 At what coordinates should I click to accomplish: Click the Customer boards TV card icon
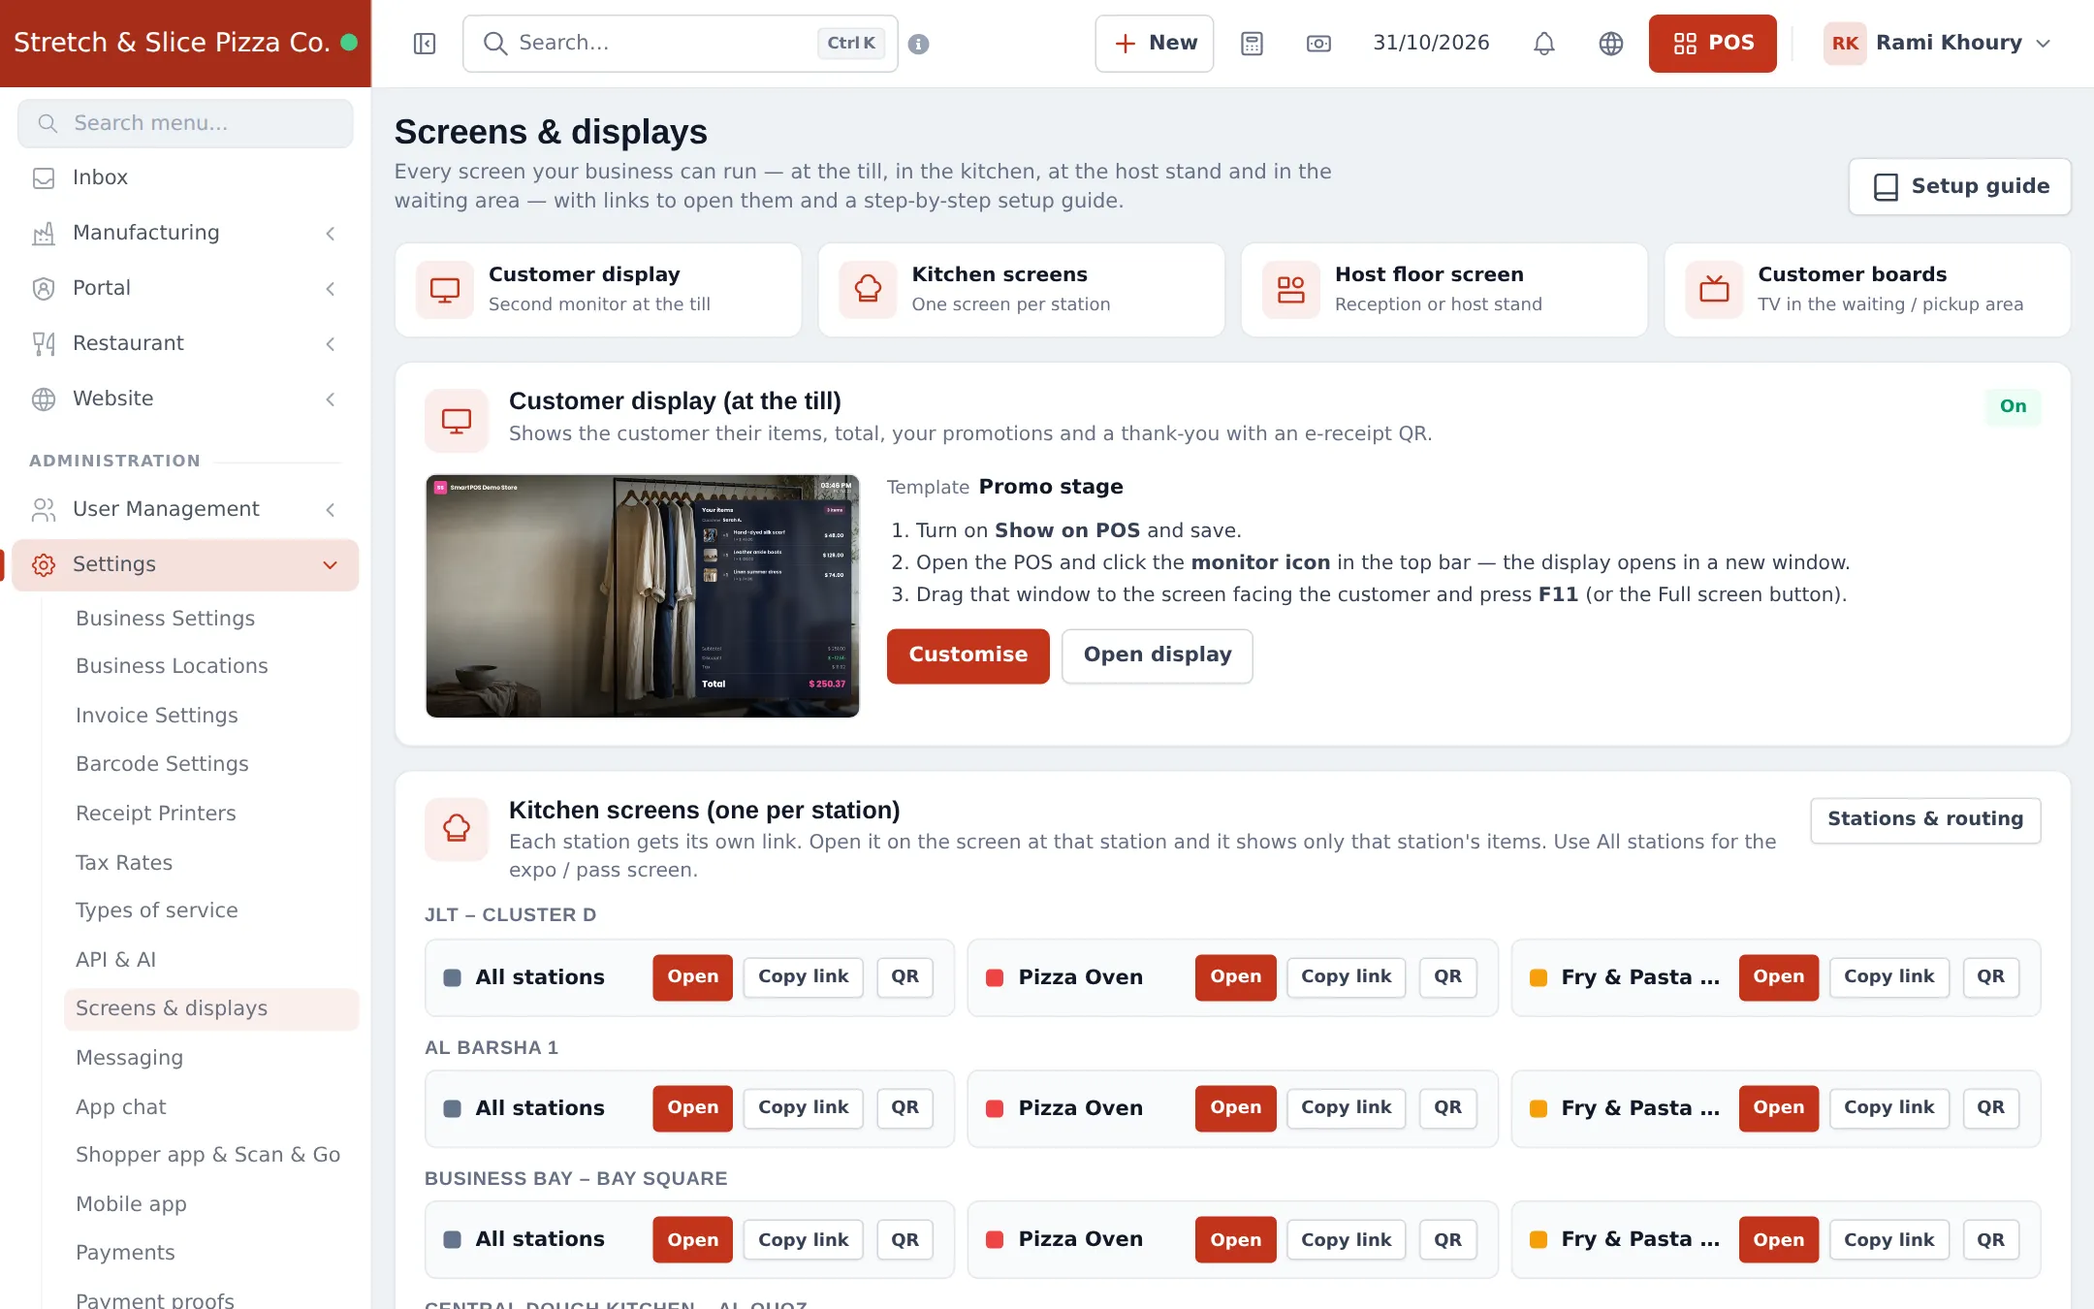(x=1714, y=289)
